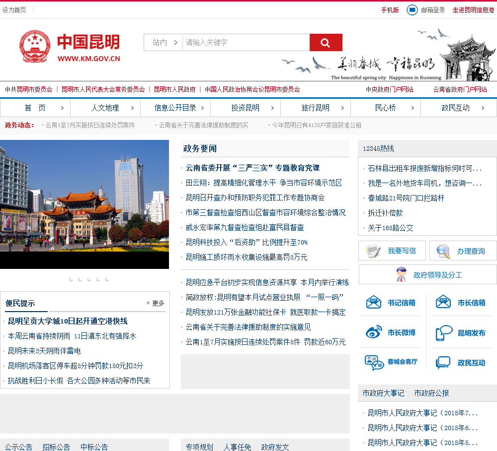This screenshot has height=451, width=497.
Task: Switch to 市政府大事记 tab
Action: [383, 393]
